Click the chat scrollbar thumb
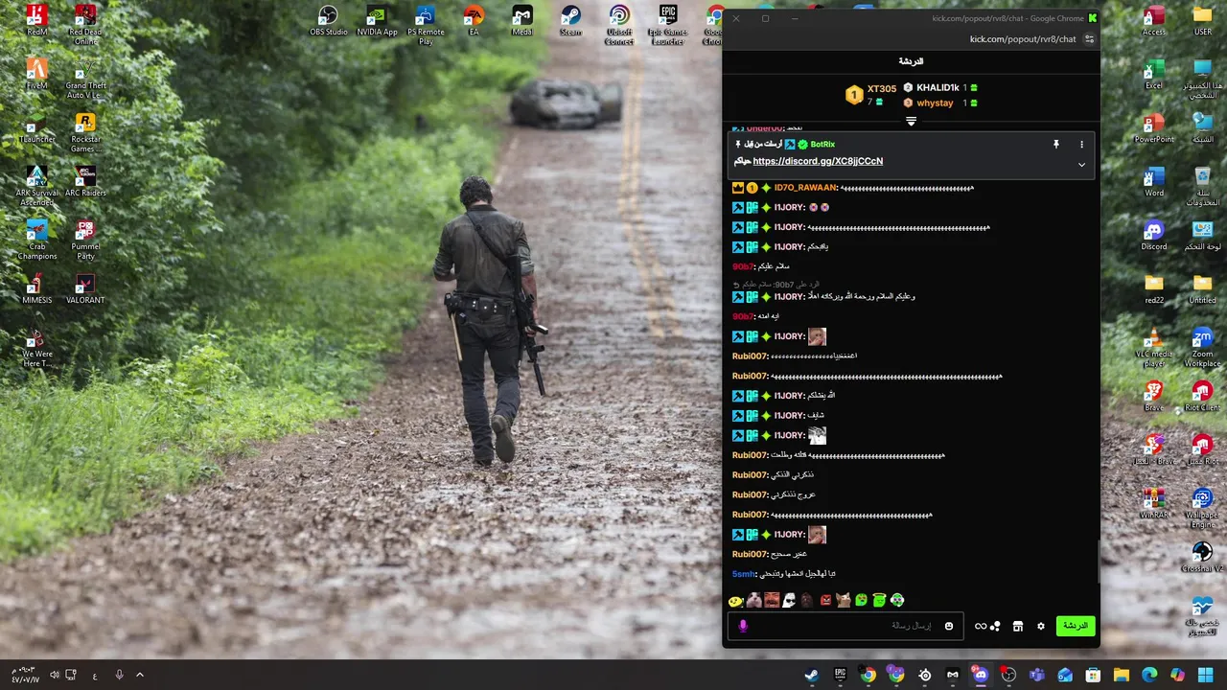The height and width of the screenshot is (690, 1227). tap(1098, 562)
